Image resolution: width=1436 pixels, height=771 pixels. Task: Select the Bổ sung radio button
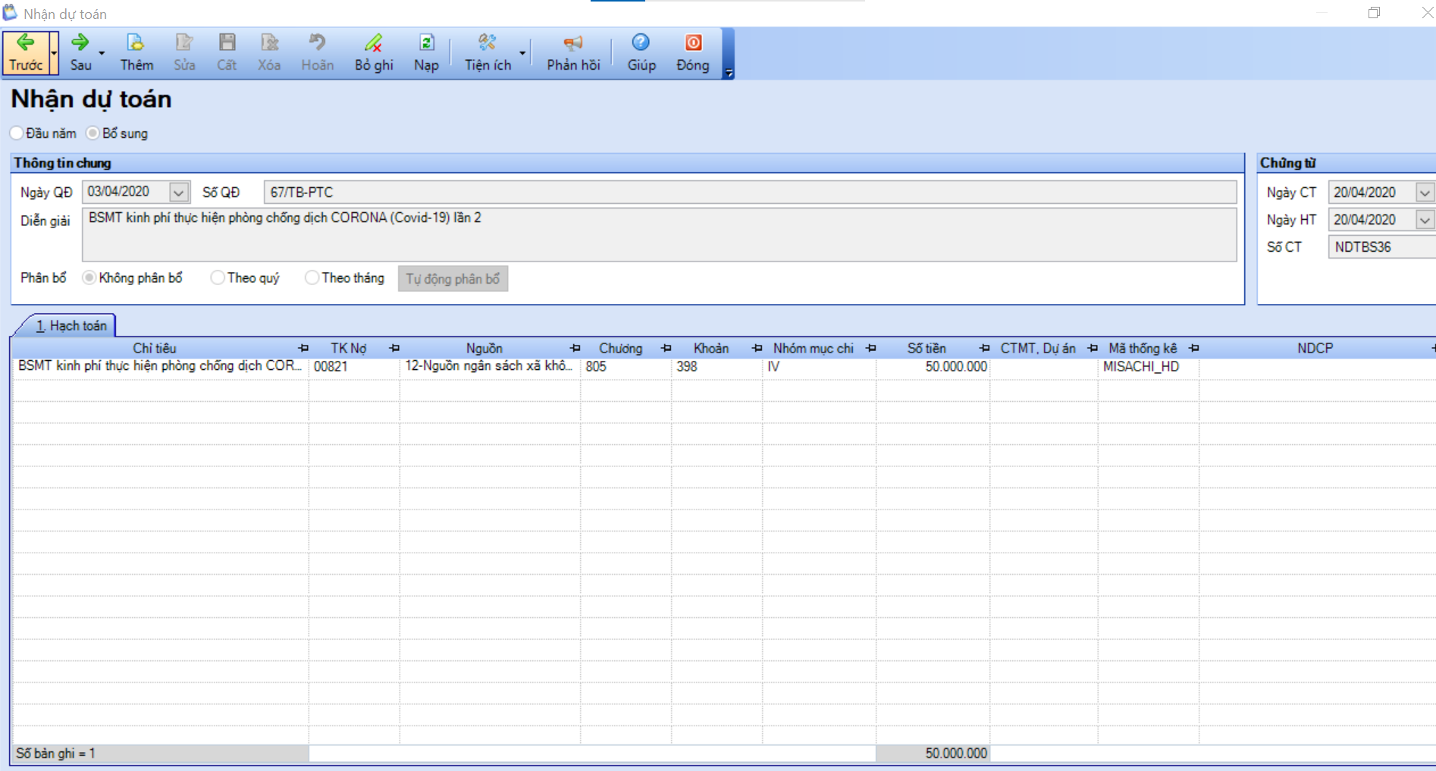click(93, 133)
